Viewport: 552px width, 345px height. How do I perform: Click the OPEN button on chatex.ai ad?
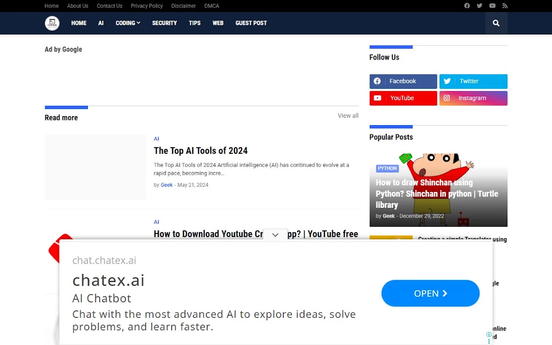point(431,293)
